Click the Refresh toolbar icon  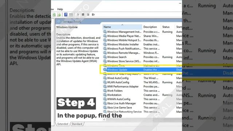tap(54, 15)
